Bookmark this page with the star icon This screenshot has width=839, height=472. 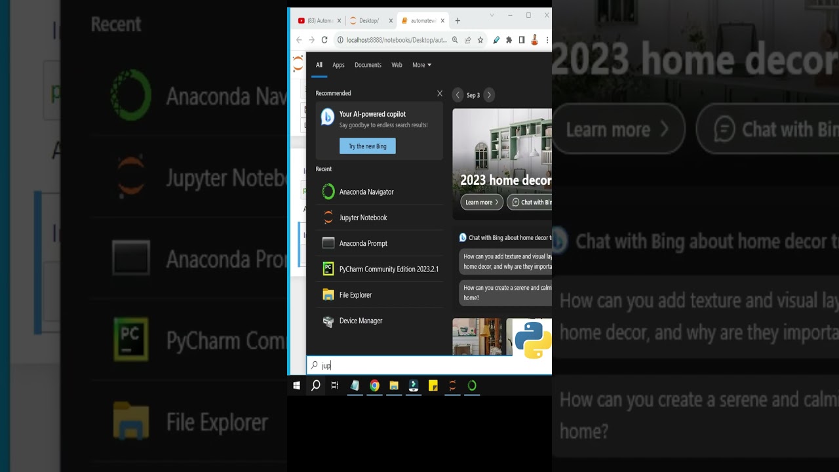point(480,40)
